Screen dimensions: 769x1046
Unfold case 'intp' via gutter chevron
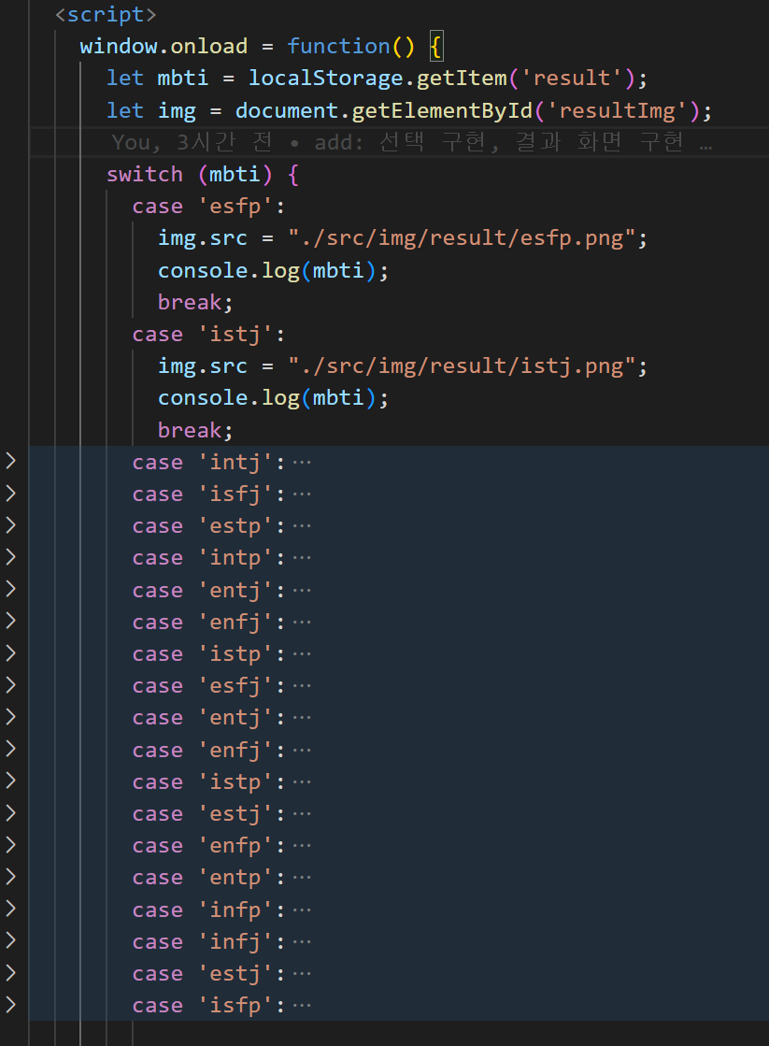[10, 557]
